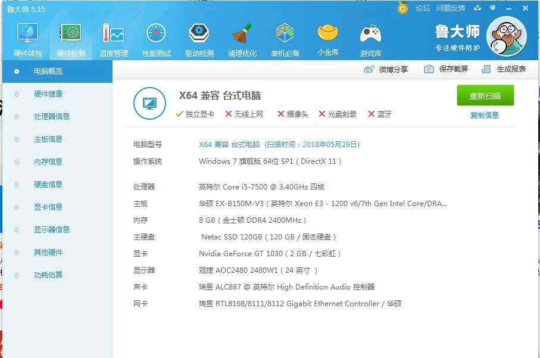Screen dimensions: 540x358
Task: Open the 硬件体检 hardware checkup icon
Action: point(28,40)
